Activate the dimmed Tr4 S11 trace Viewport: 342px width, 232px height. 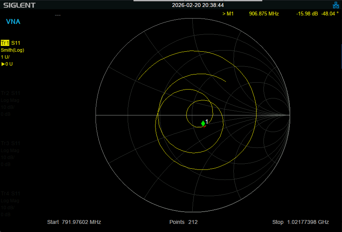(10, 193)
